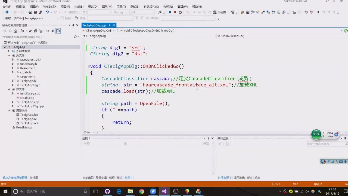Click the bookmark icon in the toolbar
Image resolution: width=348 pixels, height=196 pixels.
[318, 12]
